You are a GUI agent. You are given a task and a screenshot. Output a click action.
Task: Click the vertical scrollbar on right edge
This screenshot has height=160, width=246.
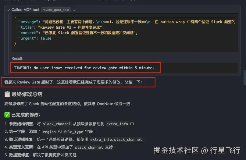[x=244, y=77]
